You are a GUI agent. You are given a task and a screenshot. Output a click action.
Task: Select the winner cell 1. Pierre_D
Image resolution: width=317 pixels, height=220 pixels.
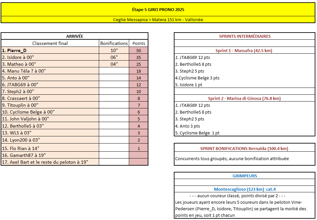click(x=50, y=50)
